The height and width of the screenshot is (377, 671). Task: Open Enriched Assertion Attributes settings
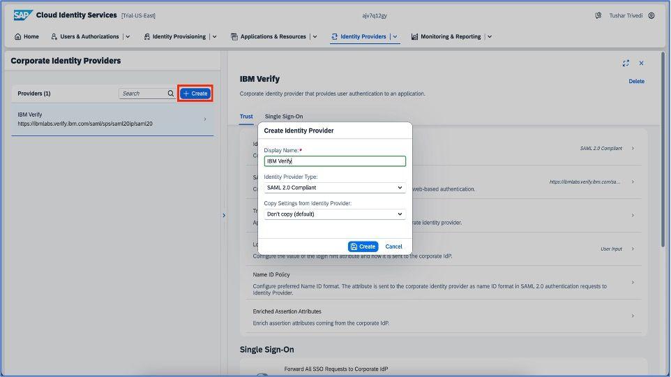[x=444, y=316]
